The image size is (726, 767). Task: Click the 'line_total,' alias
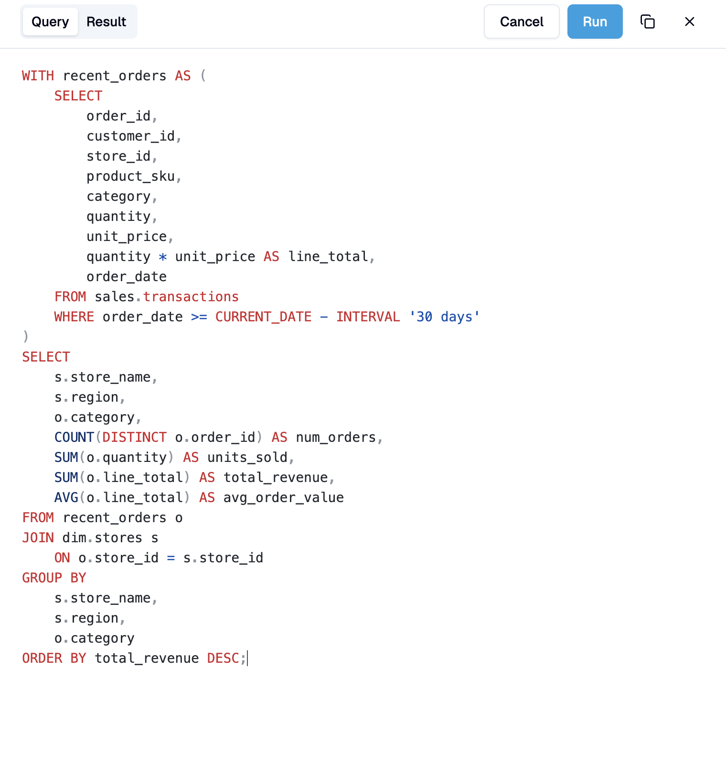pyautogui.click(x=331, y=257)
